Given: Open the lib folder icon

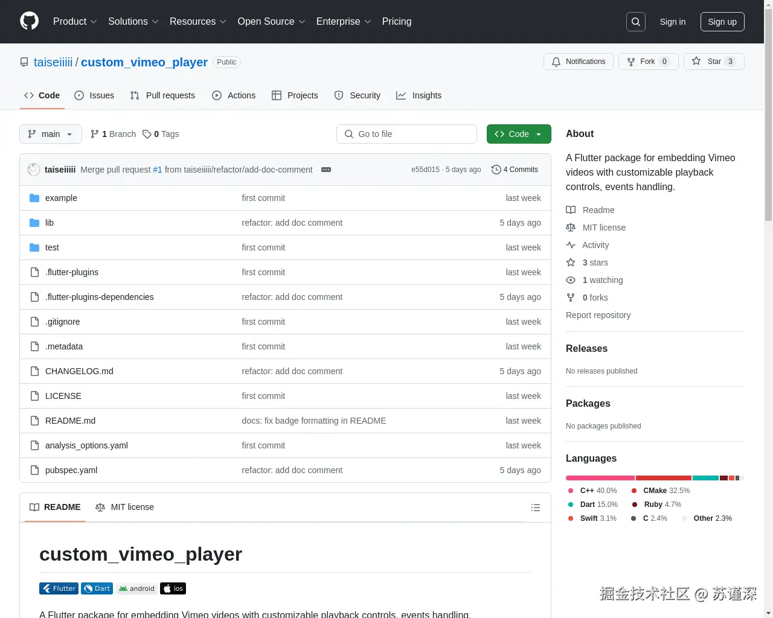Looking at the screenshot, I should tap(34, 222).
